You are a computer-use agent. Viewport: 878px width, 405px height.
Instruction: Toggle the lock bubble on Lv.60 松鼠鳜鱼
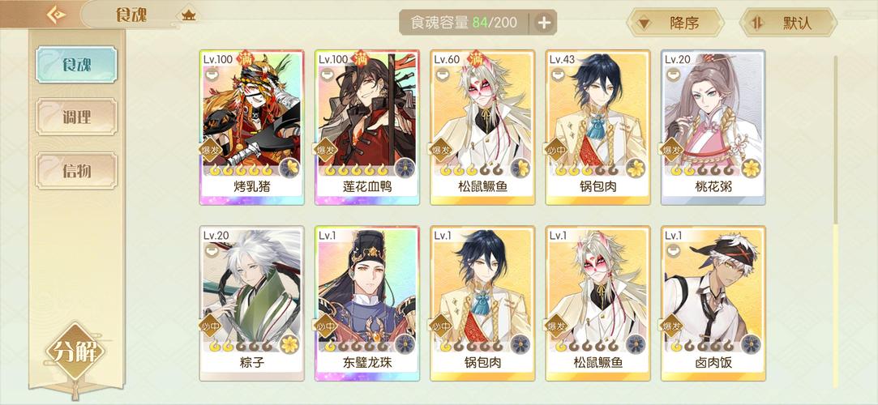coord(441,75)
